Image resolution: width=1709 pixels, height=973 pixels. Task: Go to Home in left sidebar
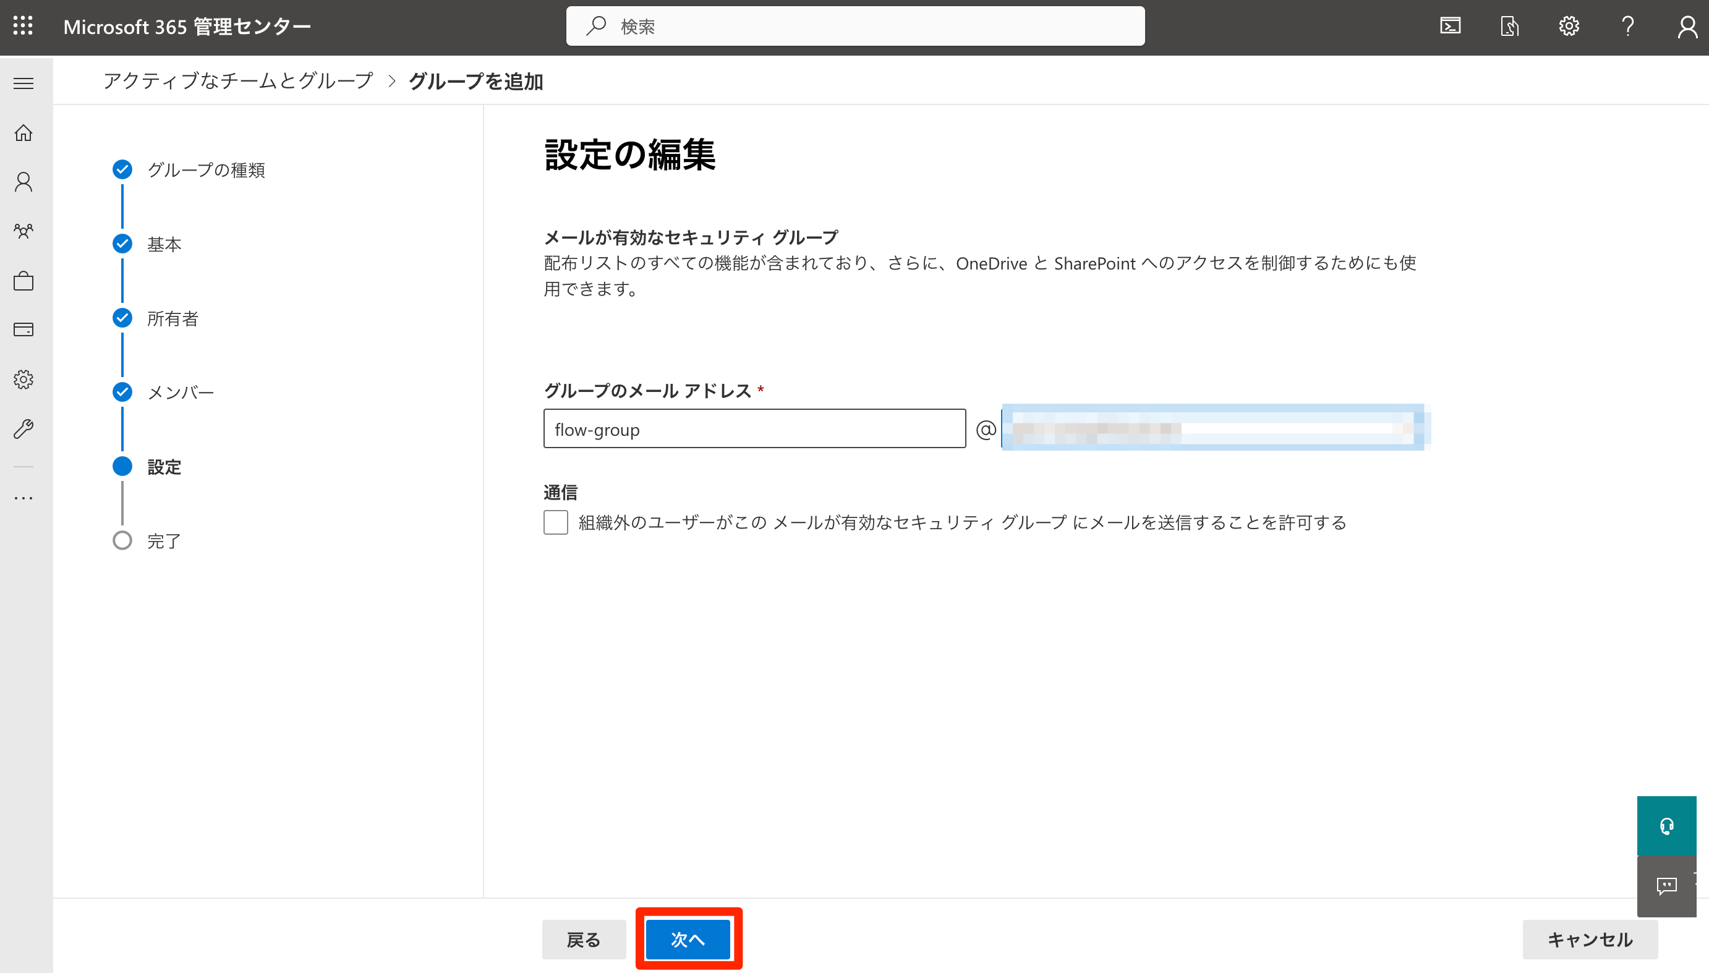click(x=23, y=133)
